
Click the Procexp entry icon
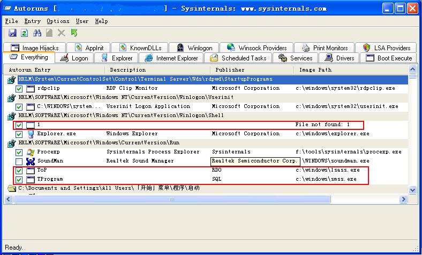pos(31,152)
